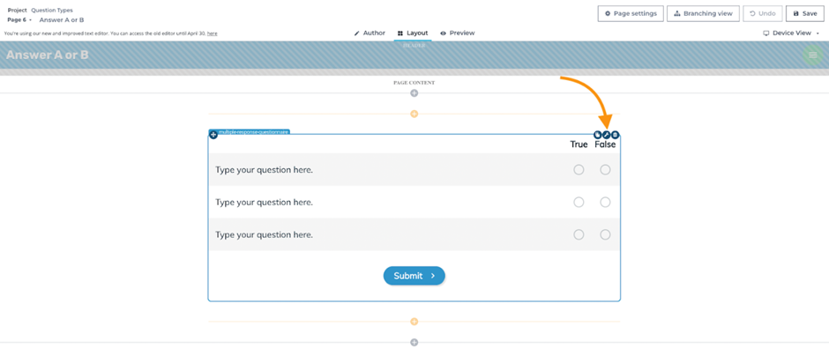Select the Layout tab

click(x=413, y=33)
